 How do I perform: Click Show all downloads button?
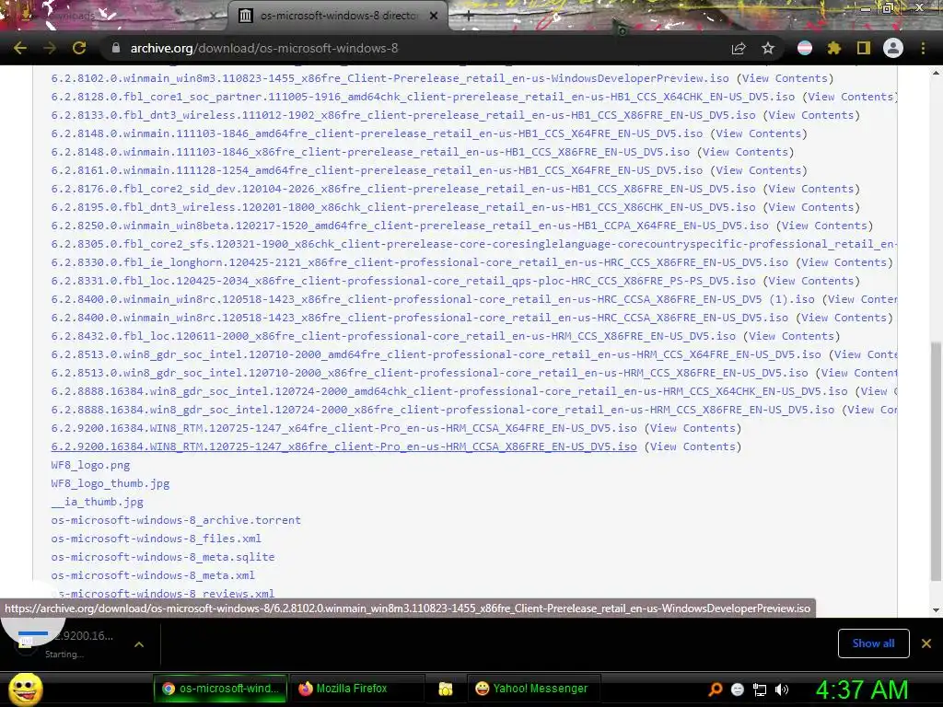[x=873, y=643]
